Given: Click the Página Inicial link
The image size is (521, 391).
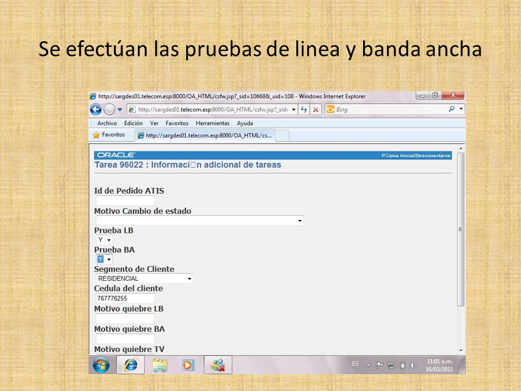Looking at the screenshot, I should (x=398, y=156).
